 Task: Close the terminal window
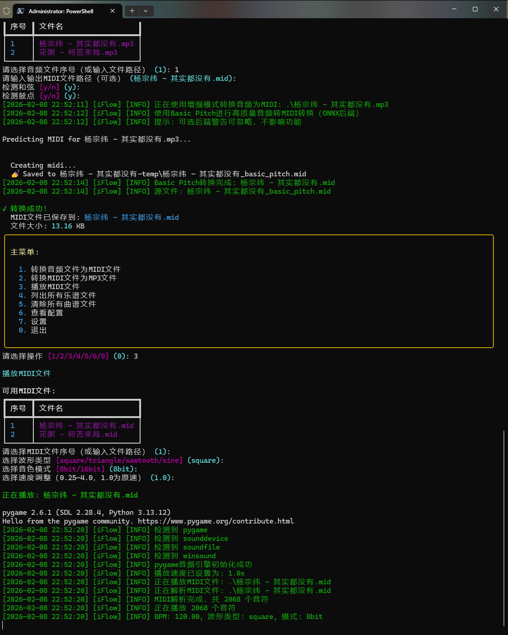coord(496,9)
